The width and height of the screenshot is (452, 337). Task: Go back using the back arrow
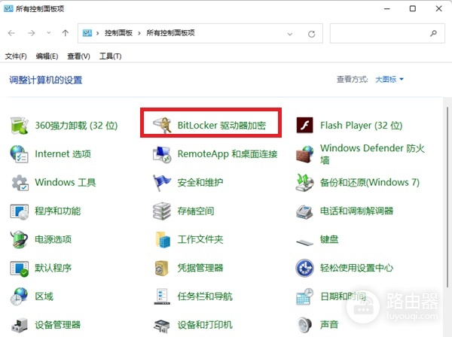click(11, 33)
